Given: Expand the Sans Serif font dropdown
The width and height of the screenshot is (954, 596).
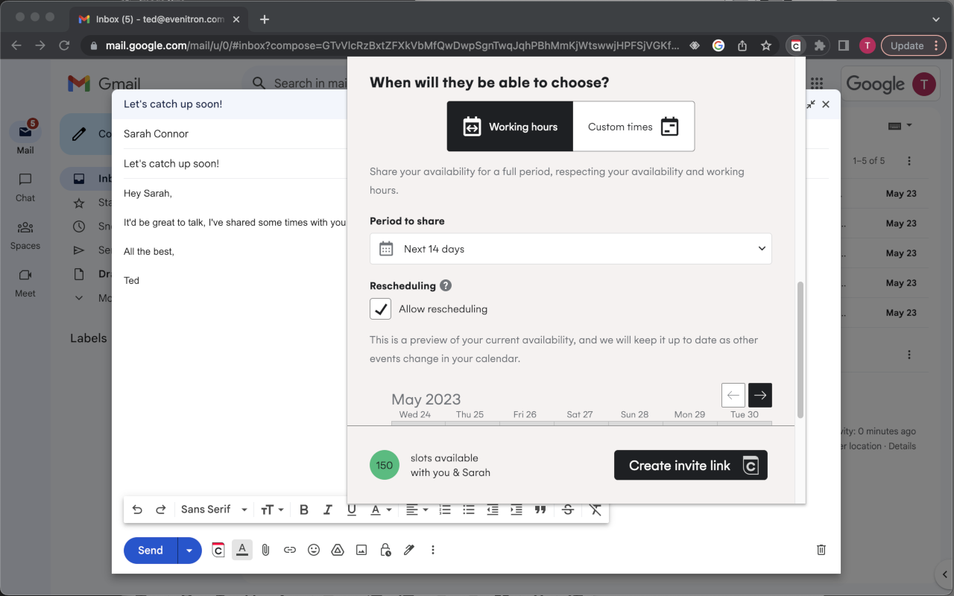Looking at the screenshot, I should pos(214,510).
